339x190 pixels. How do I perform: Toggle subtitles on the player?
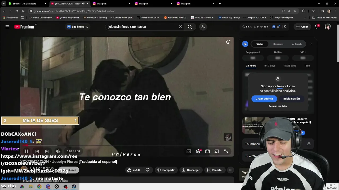click(x=189, y=151)
